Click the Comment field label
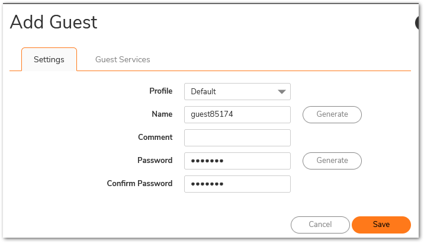This screenshot has width=424, height=243. point(155,137)
